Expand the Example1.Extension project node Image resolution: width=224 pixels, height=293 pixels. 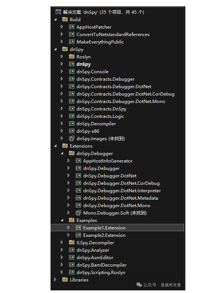click(68, 228)
